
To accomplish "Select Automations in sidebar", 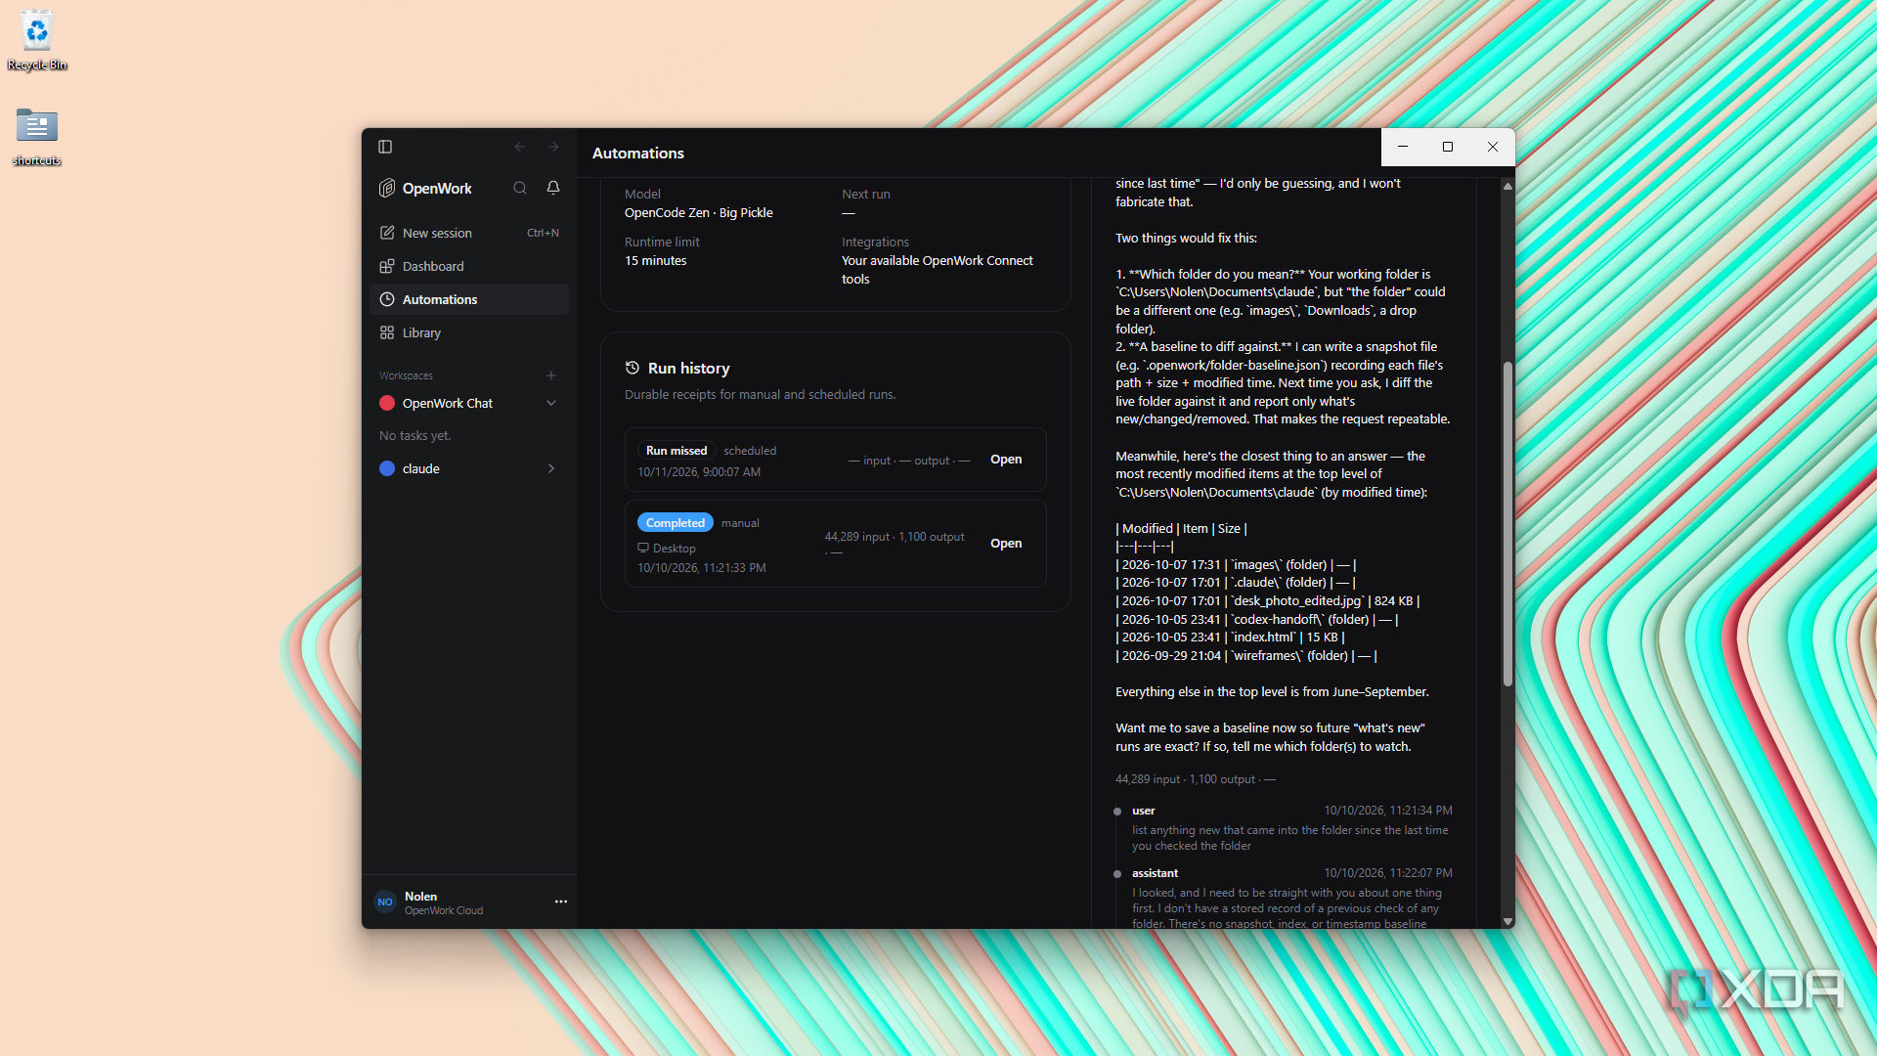I will click(x=469, y=299).
